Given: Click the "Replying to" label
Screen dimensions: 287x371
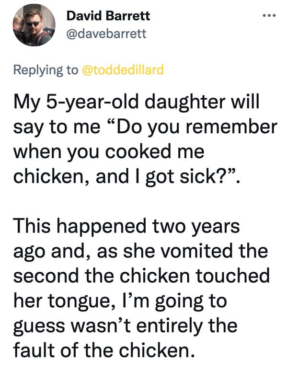Looking at the screenshot, I should coord(46,70).
